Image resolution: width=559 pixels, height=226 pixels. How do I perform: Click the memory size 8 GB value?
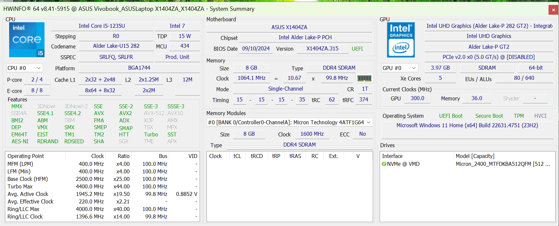click(251, 68)
